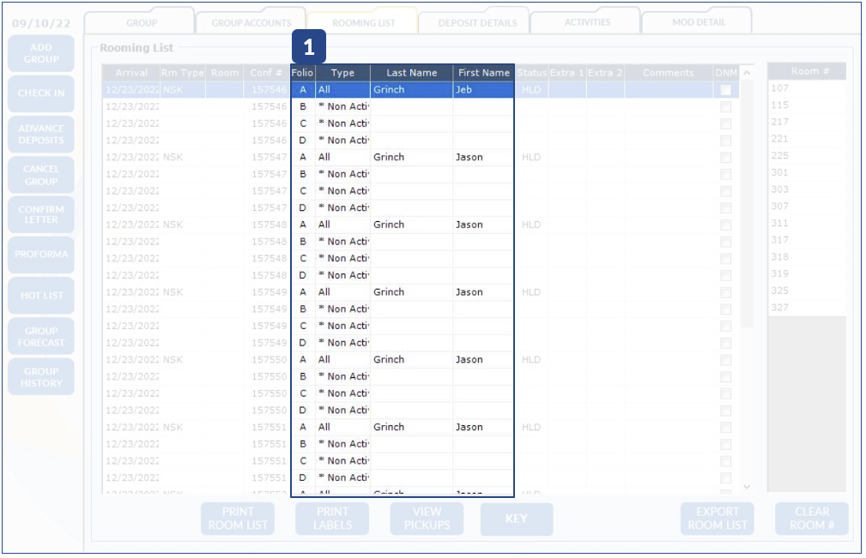Switch to the Deposit Details tab
Viewport: 866px width, 558px height.
(x=477, y=22)
